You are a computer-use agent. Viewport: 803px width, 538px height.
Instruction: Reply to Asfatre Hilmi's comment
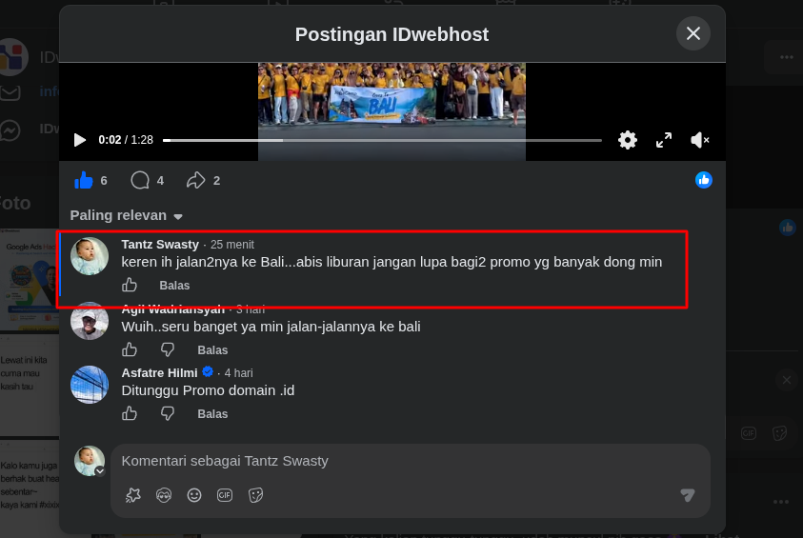[x=212, y=413]
